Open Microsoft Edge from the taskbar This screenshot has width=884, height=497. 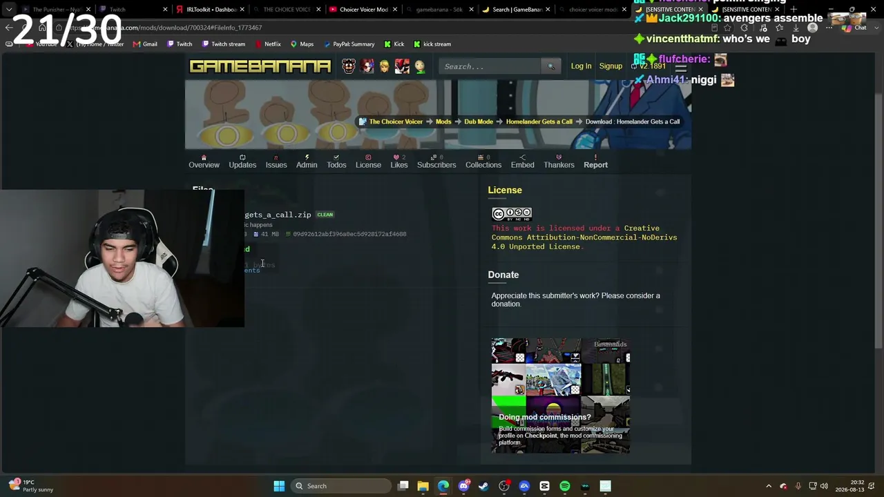[443, 486]
